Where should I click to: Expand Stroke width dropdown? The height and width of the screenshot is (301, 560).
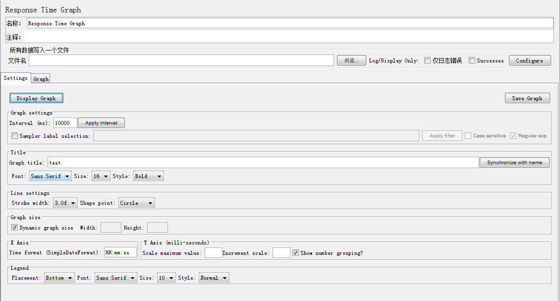tap(65, 203)
